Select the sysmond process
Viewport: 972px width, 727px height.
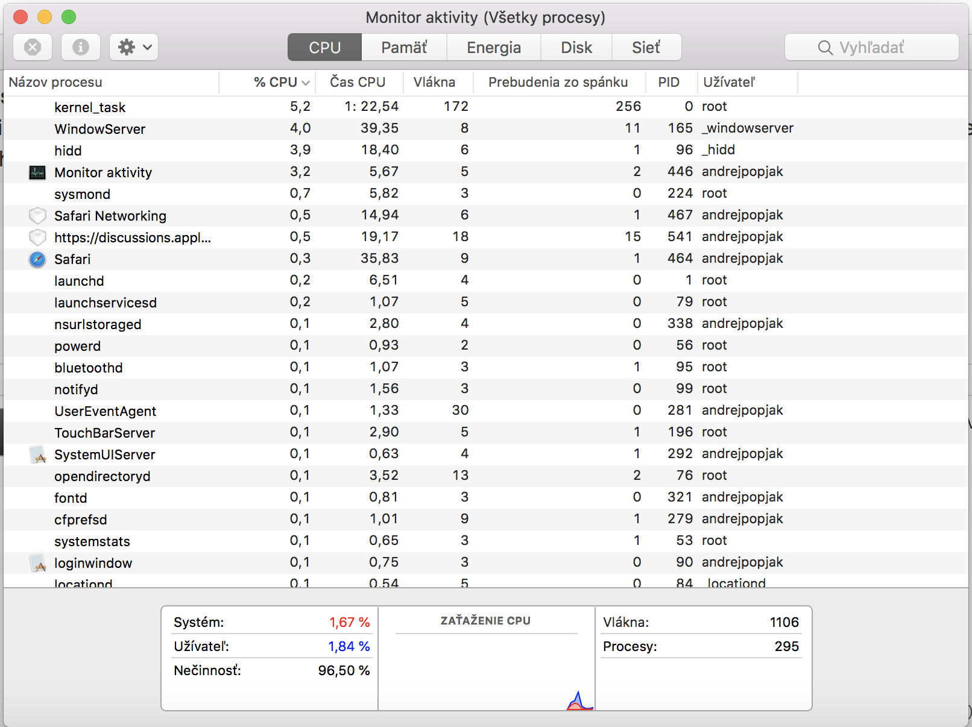[486, 194]
